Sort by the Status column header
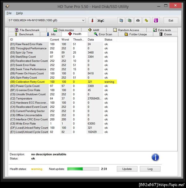Image resolution: width=186 pixels, height=188 pixels. click(110, 40)
